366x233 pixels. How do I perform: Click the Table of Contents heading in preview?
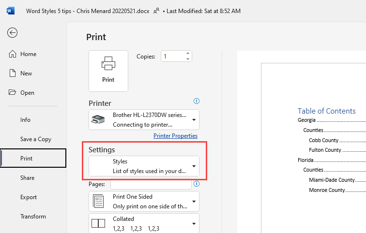pos(326,111)
